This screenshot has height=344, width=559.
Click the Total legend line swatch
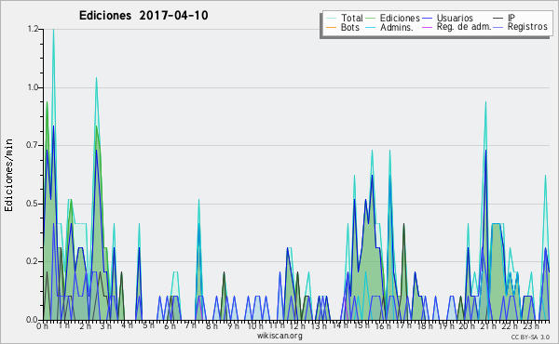pos(331,19)
